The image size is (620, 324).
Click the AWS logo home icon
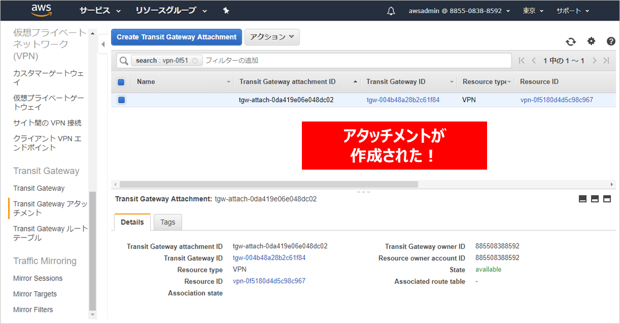pos(41,10)
